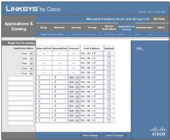Enable the third forwarding row checkbox
170x140 pixels.
pos(109,63)
